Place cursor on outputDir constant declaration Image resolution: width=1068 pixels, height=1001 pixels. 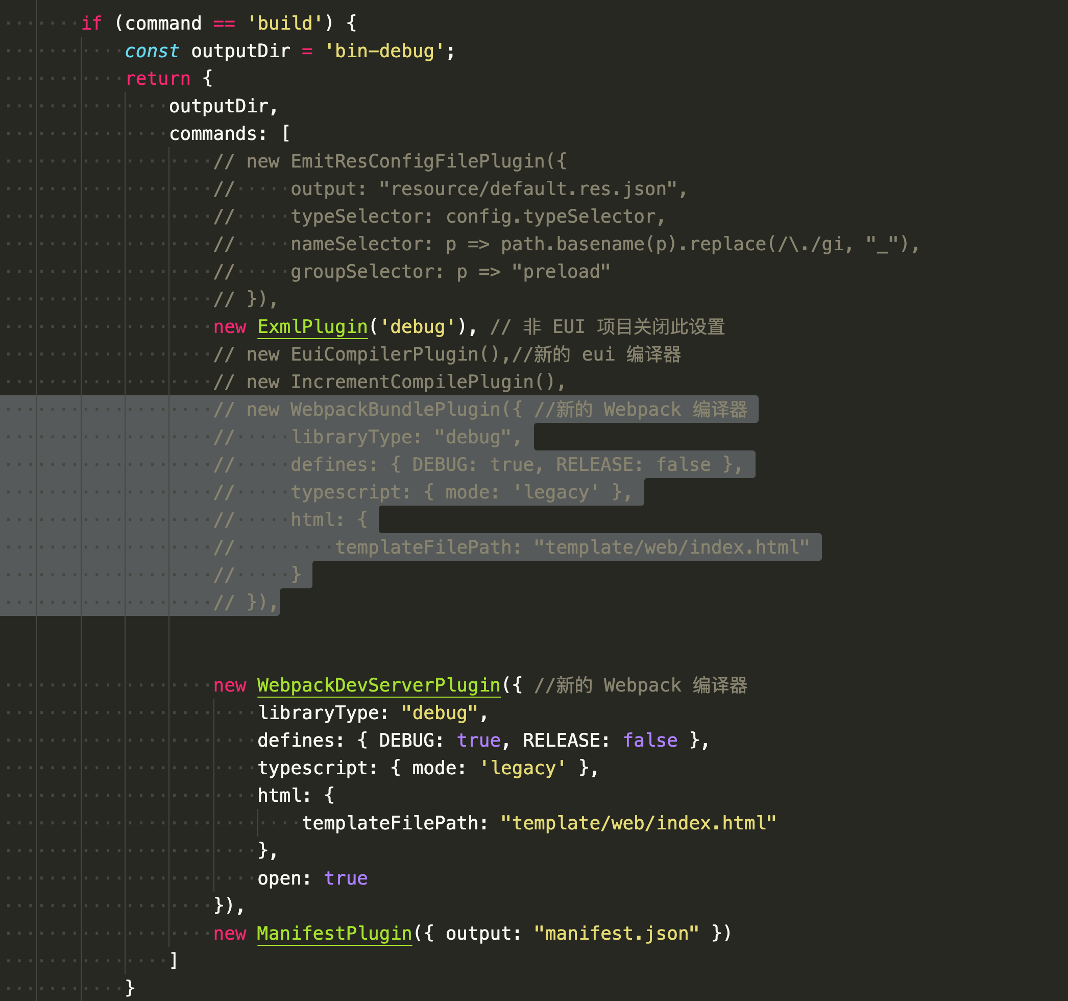pyautogui.click(x=240, y=51)
